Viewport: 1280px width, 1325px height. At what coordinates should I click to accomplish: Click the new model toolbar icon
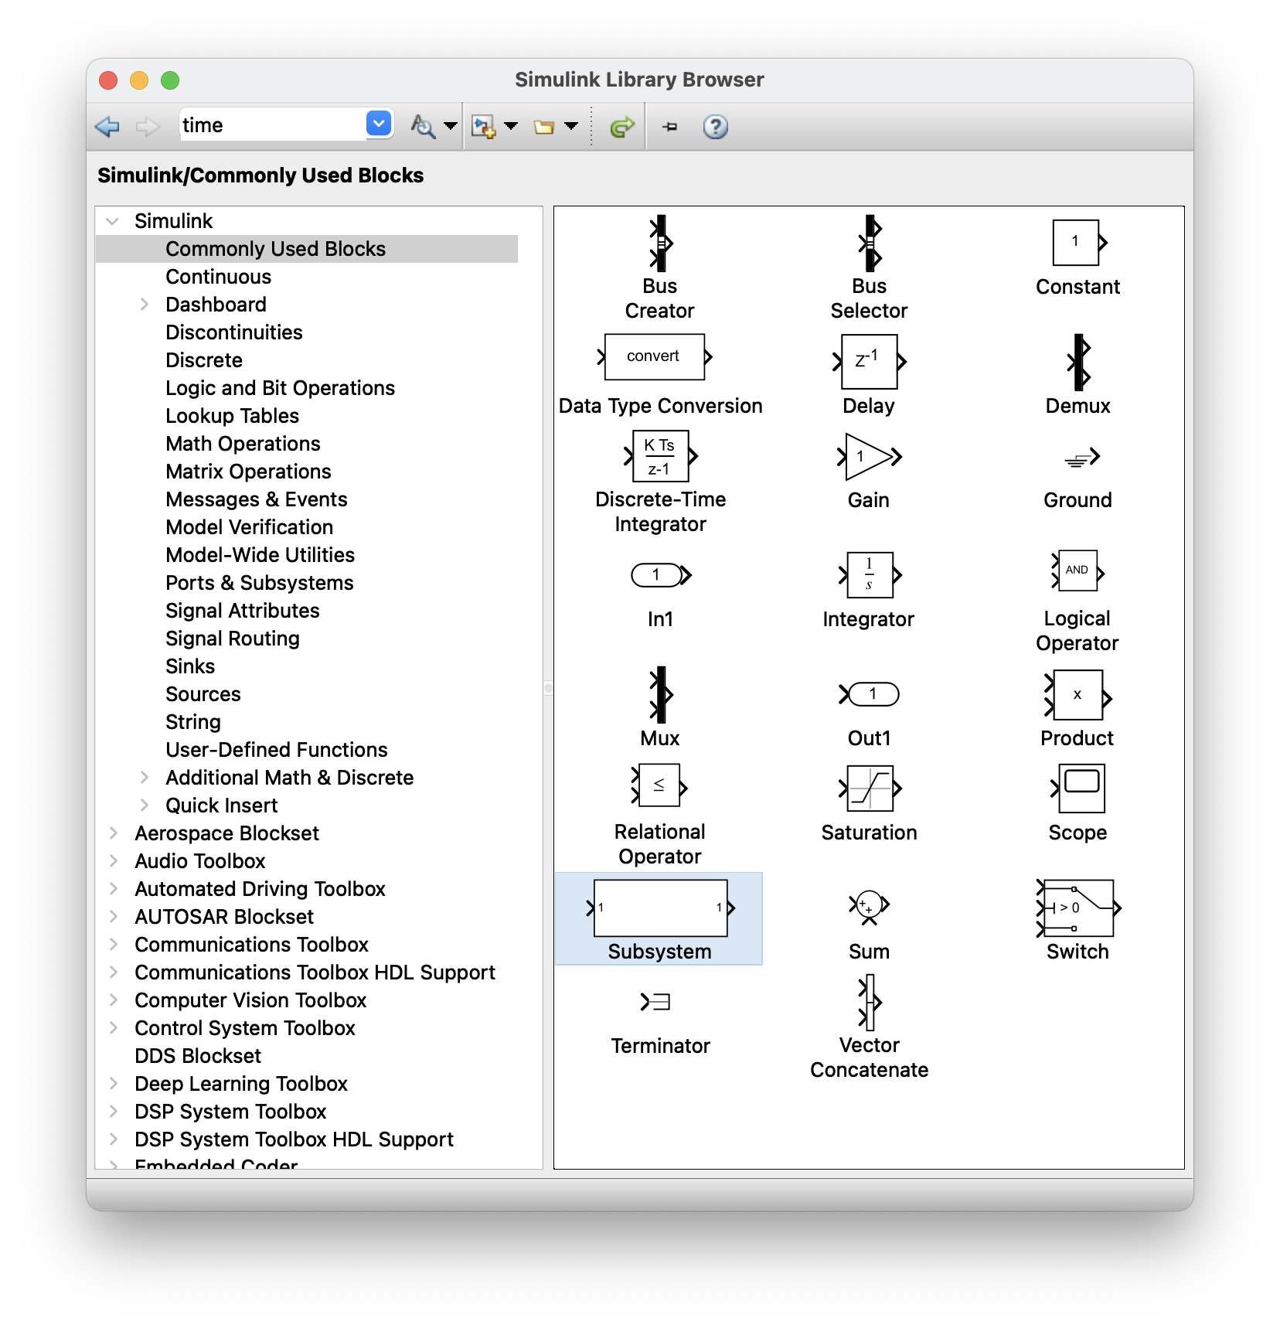point(484,126)
